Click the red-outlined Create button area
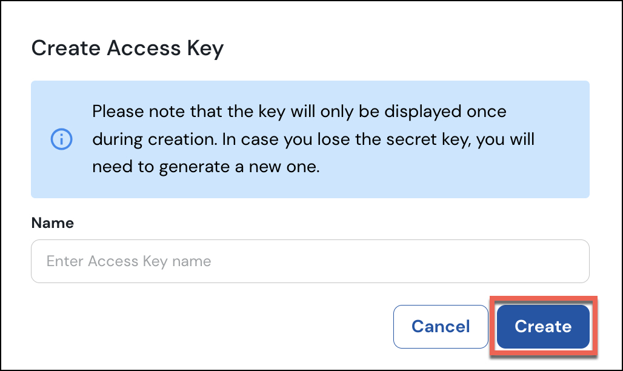The image size is (623, 371). click(542, 326)
